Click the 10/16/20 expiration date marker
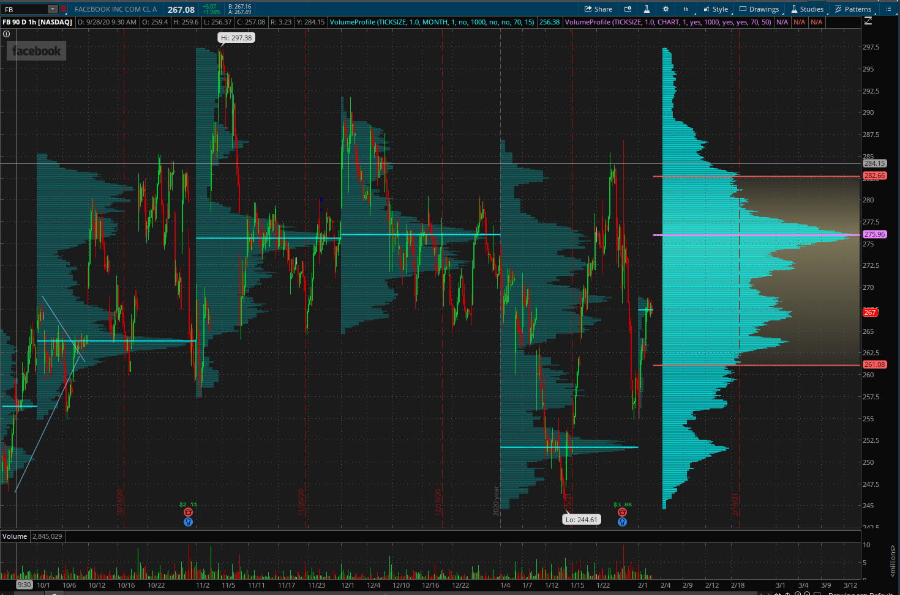The image size is (900, 595). (x=120, y=501)
